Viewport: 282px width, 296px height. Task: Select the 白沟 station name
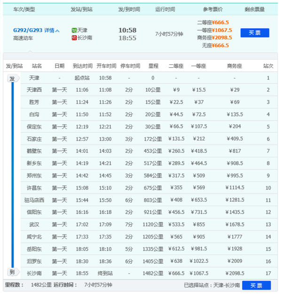pos(34,114)
